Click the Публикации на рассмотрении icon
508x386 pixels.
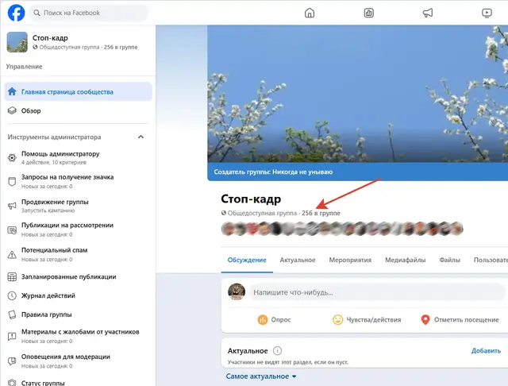pos(12,230)
